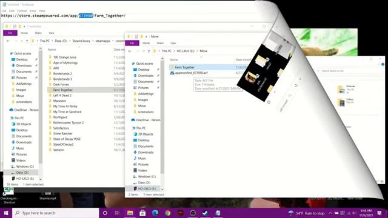
Task: Open the Notepad File menu
Action: tap(4, 11)
